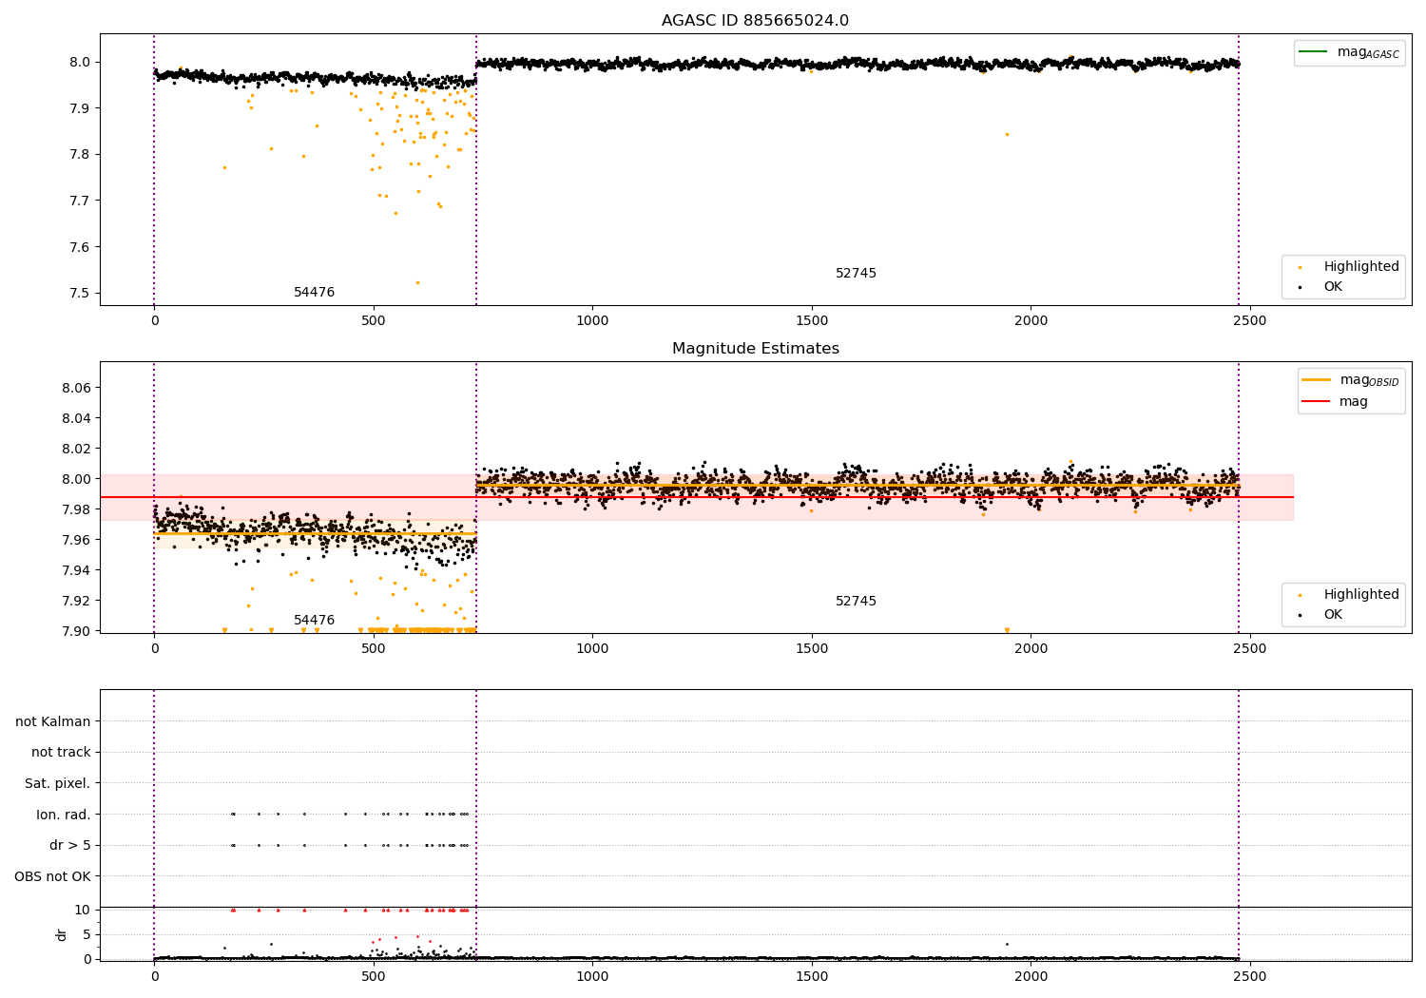1426x998 pixels.
Task: Click the '8.0' y-axis tick of top panel
Action: tap(79, 62)
